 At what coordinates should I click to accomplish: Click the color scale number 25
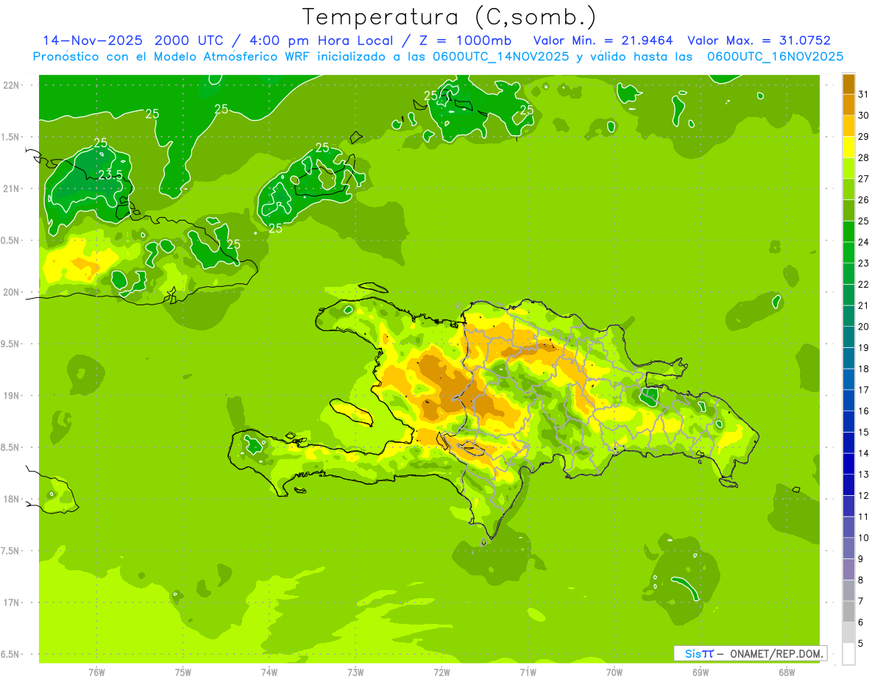[863, 221]
